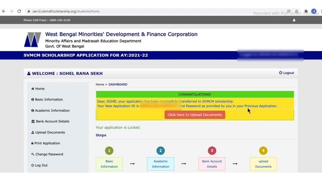
Task: Click step 4 yellow circle
Action: pyautogui.click(x=263, y=151)
